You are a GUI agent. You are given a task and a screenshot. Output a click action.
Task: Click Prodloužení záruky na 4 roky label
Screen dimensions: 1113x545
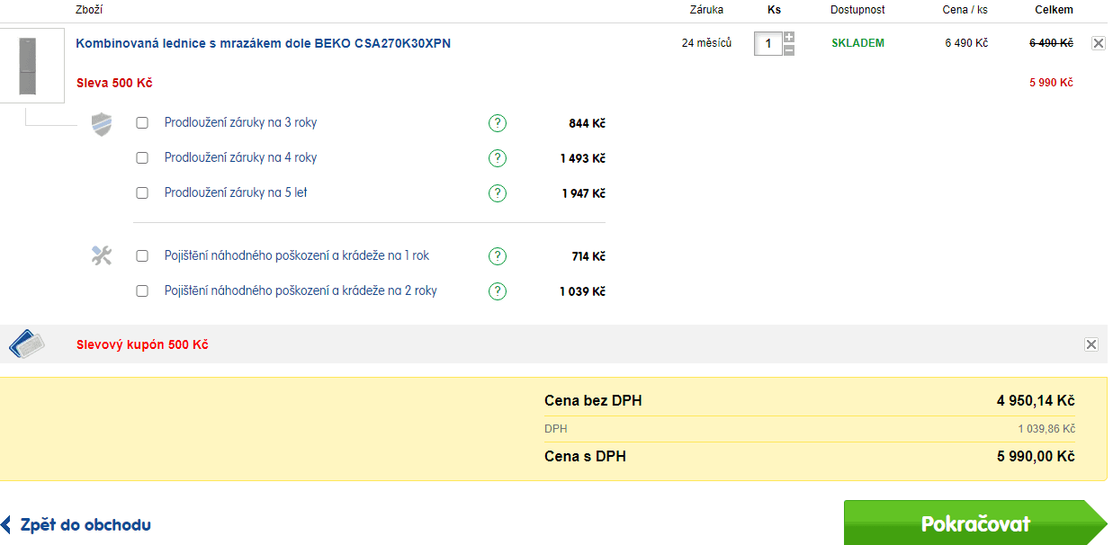pos(240,158)
